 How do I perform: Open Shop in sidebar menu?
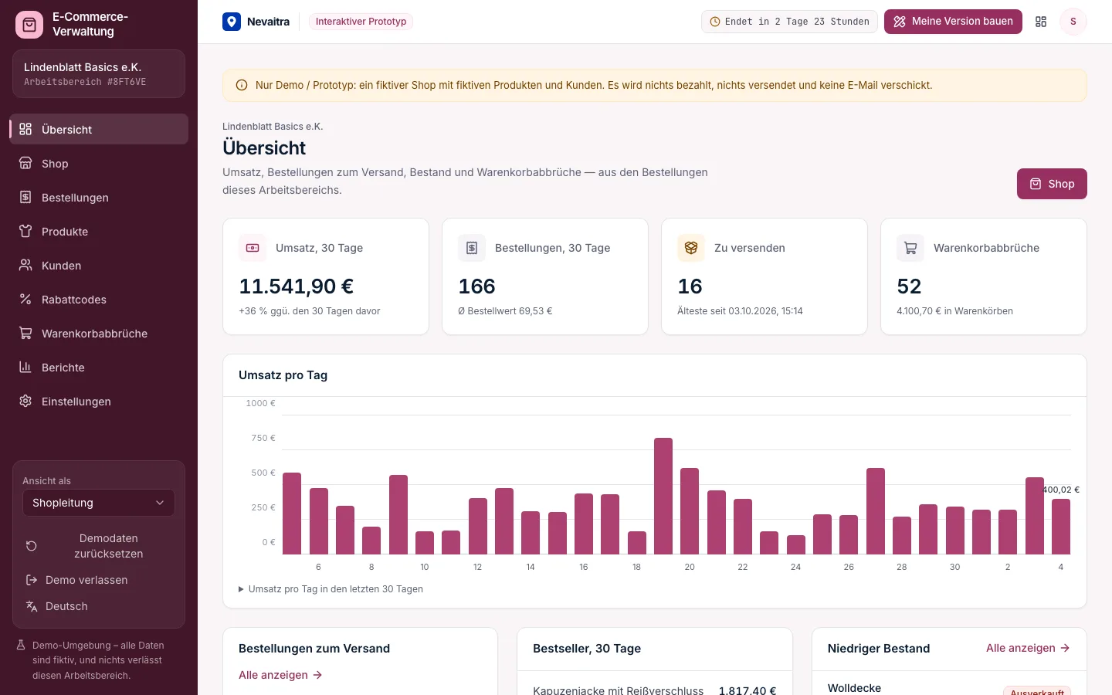click(x=99, y=163)
